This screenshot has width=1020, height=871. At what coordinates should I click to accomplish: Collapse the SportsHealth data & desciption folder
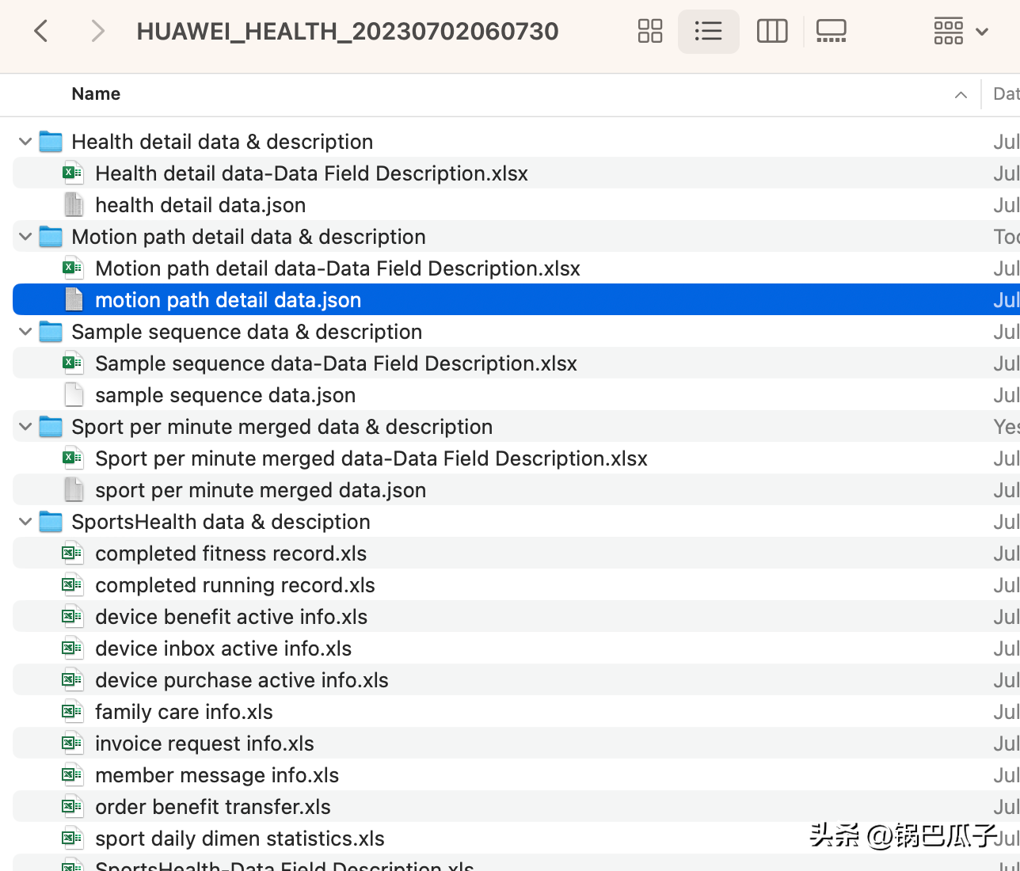[25, 522]
